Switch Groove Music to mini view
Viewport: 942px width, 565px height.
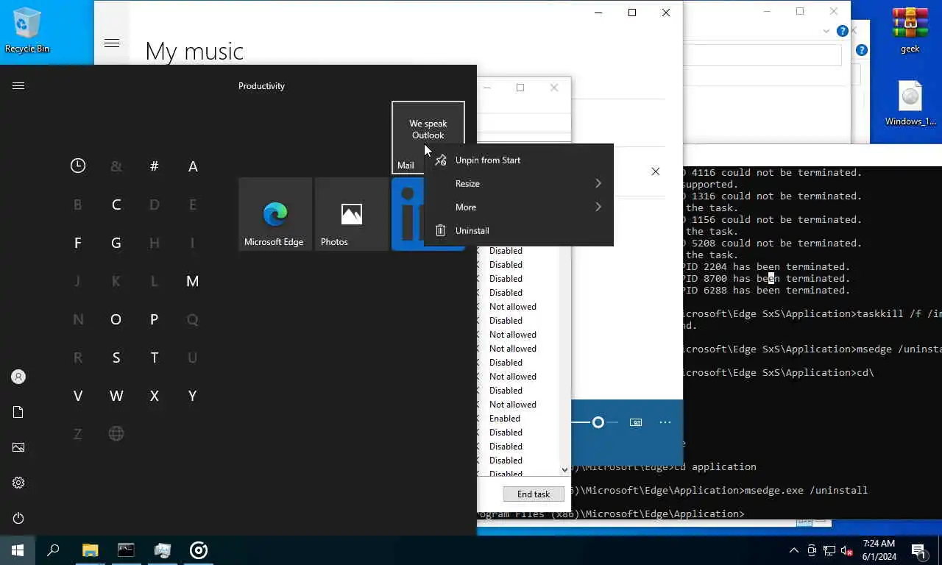[636, 422]
